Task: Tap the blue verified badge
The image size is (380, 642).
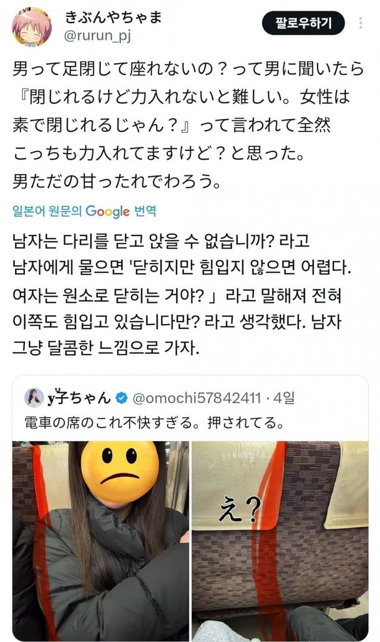Action: 122,398
